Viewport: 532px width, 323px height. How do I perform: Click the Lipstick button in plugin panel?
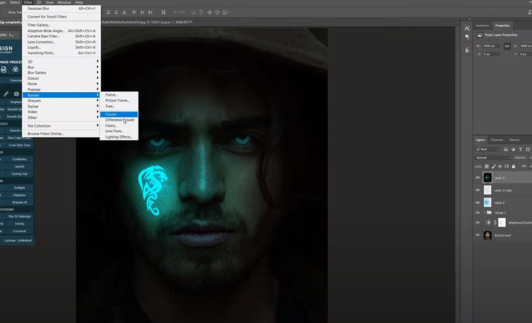[19, 166]
